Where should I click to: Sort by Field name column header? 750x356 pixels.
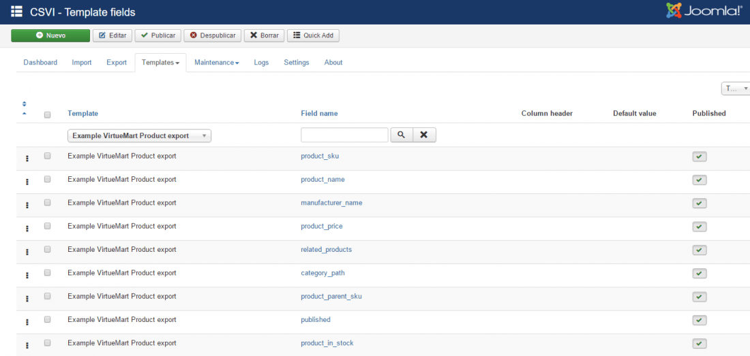pyautogui.click(x=319, y=114)
